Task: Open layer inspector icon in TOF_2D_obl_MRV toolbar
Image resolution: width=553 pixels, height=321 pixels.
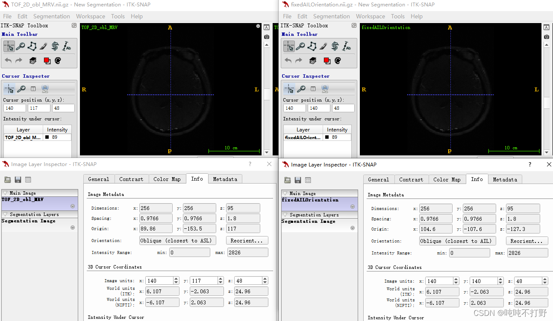Action: click(x=33, y=61)
